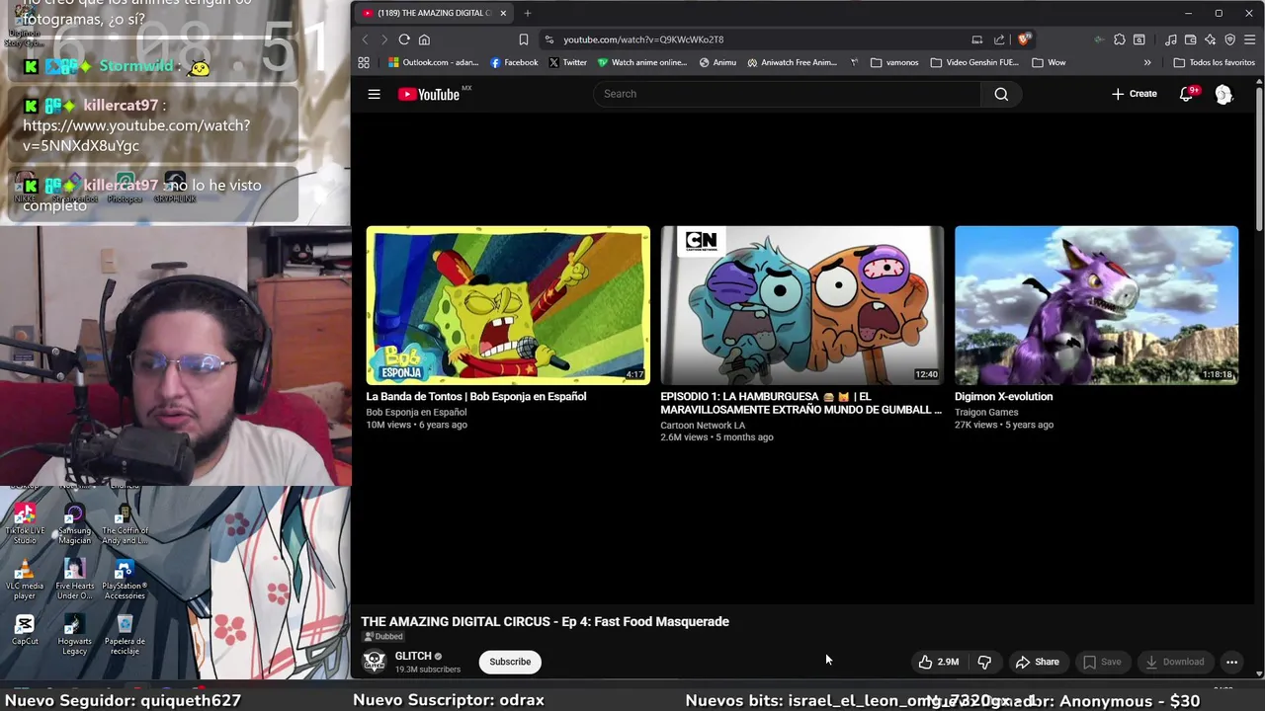The width and height of the screenshot is (1265, 711).
Task: Open Twitter bookmark
Action: pyautogui.click(x=567, y=62)
